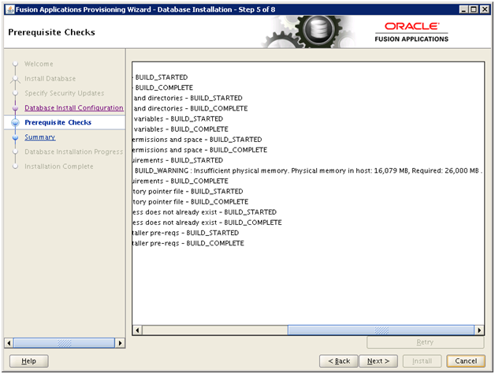Screen dimensions: 495x374
Task: Click the Oracle Fusion Applications logo
Action: click(x=411, y=32)
